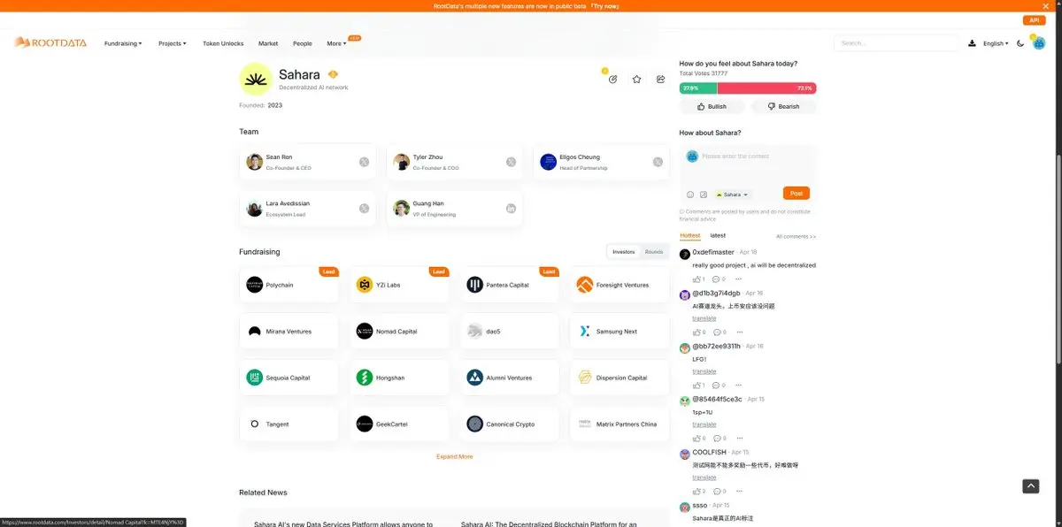Like the @bb72ee9311h comment
Screen dimensions: 1062x527
[x=698, y=386]
